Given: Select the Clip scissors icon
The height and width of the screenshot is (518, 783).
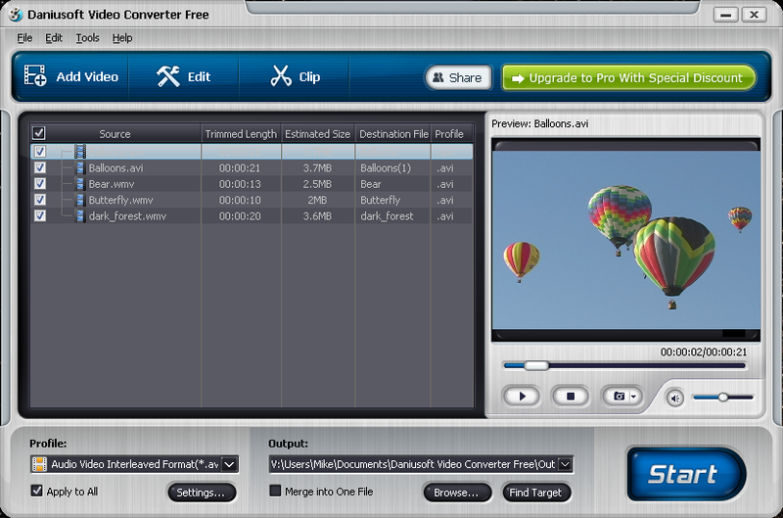Looking at the screenshot, I should [x=281, y=76].
